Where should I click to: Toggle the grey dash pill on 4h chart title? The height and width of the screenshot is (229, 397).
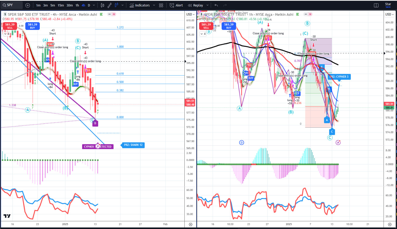click(110, 14)
